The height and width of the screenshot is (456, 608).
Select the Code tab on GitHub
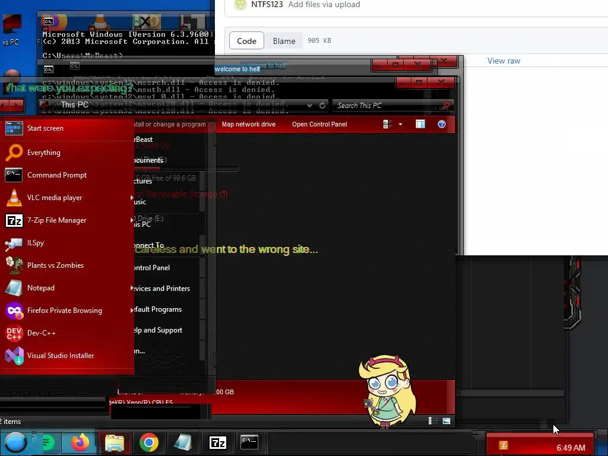(246, 41)
